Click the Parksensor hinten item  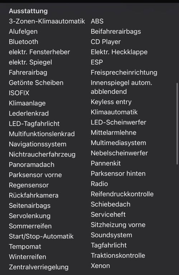click(118, 174)
